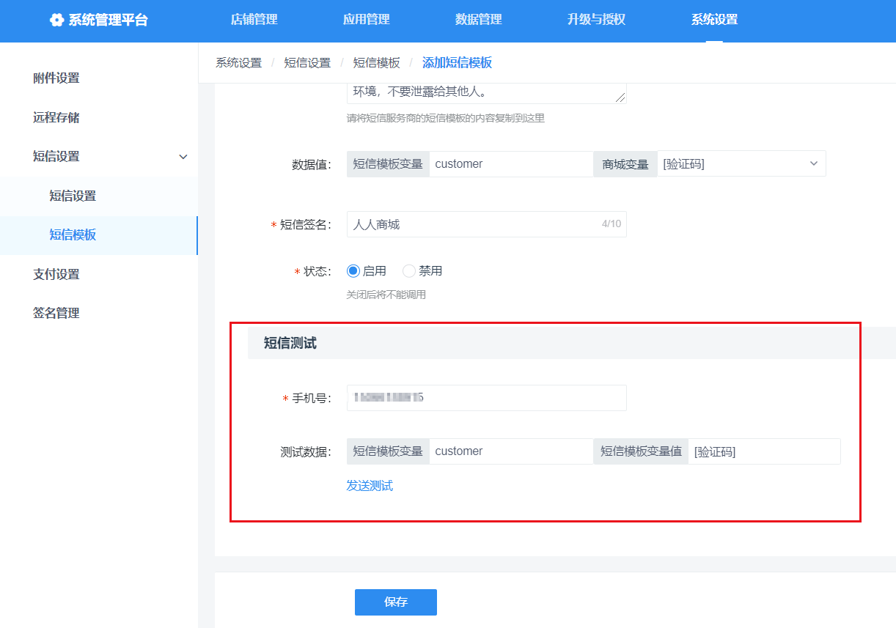Select the 启用 radio button
Screen dimensions: 896x628
pyautogui.click(x=353, y=271)
